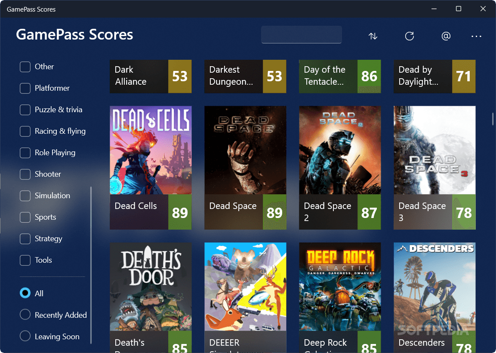Open the Dark Alliance game tile
496x353 pixels.
tap(151, 76)
